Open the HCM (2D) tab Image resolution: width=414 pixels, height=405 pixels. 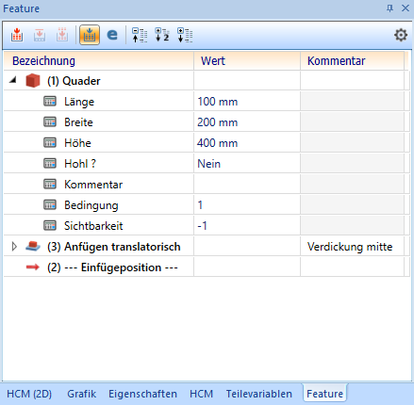click(x=29, y=394)
